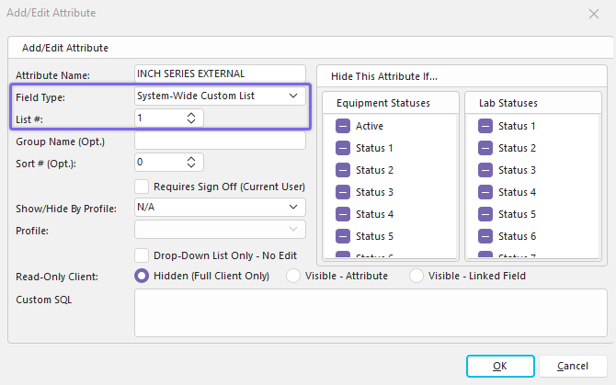The height and width of the screenshot is (385, 616).
Task: Toggle Status 4 under Lab Statuses
Action: pos(485,192)
